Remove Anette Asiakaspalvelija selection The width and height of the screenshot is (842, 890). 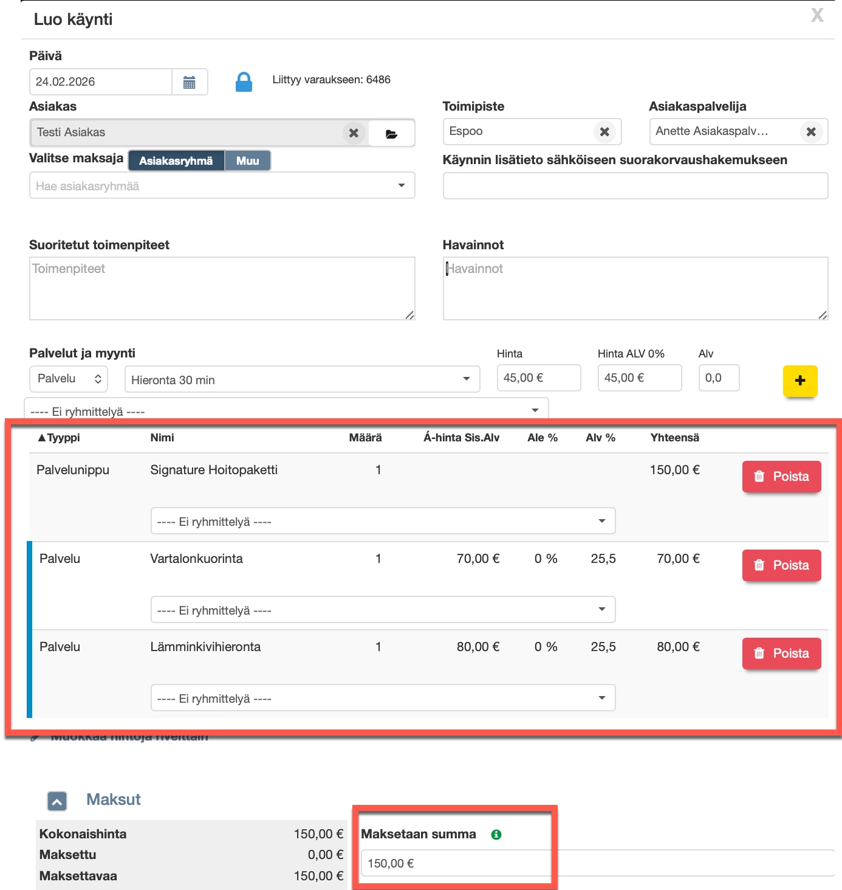click(x=811, y=132)
